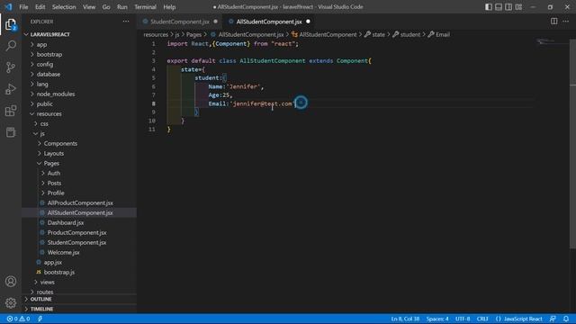Open the Go menu
This screenshot has width=576, height=324.
(106, 7)
